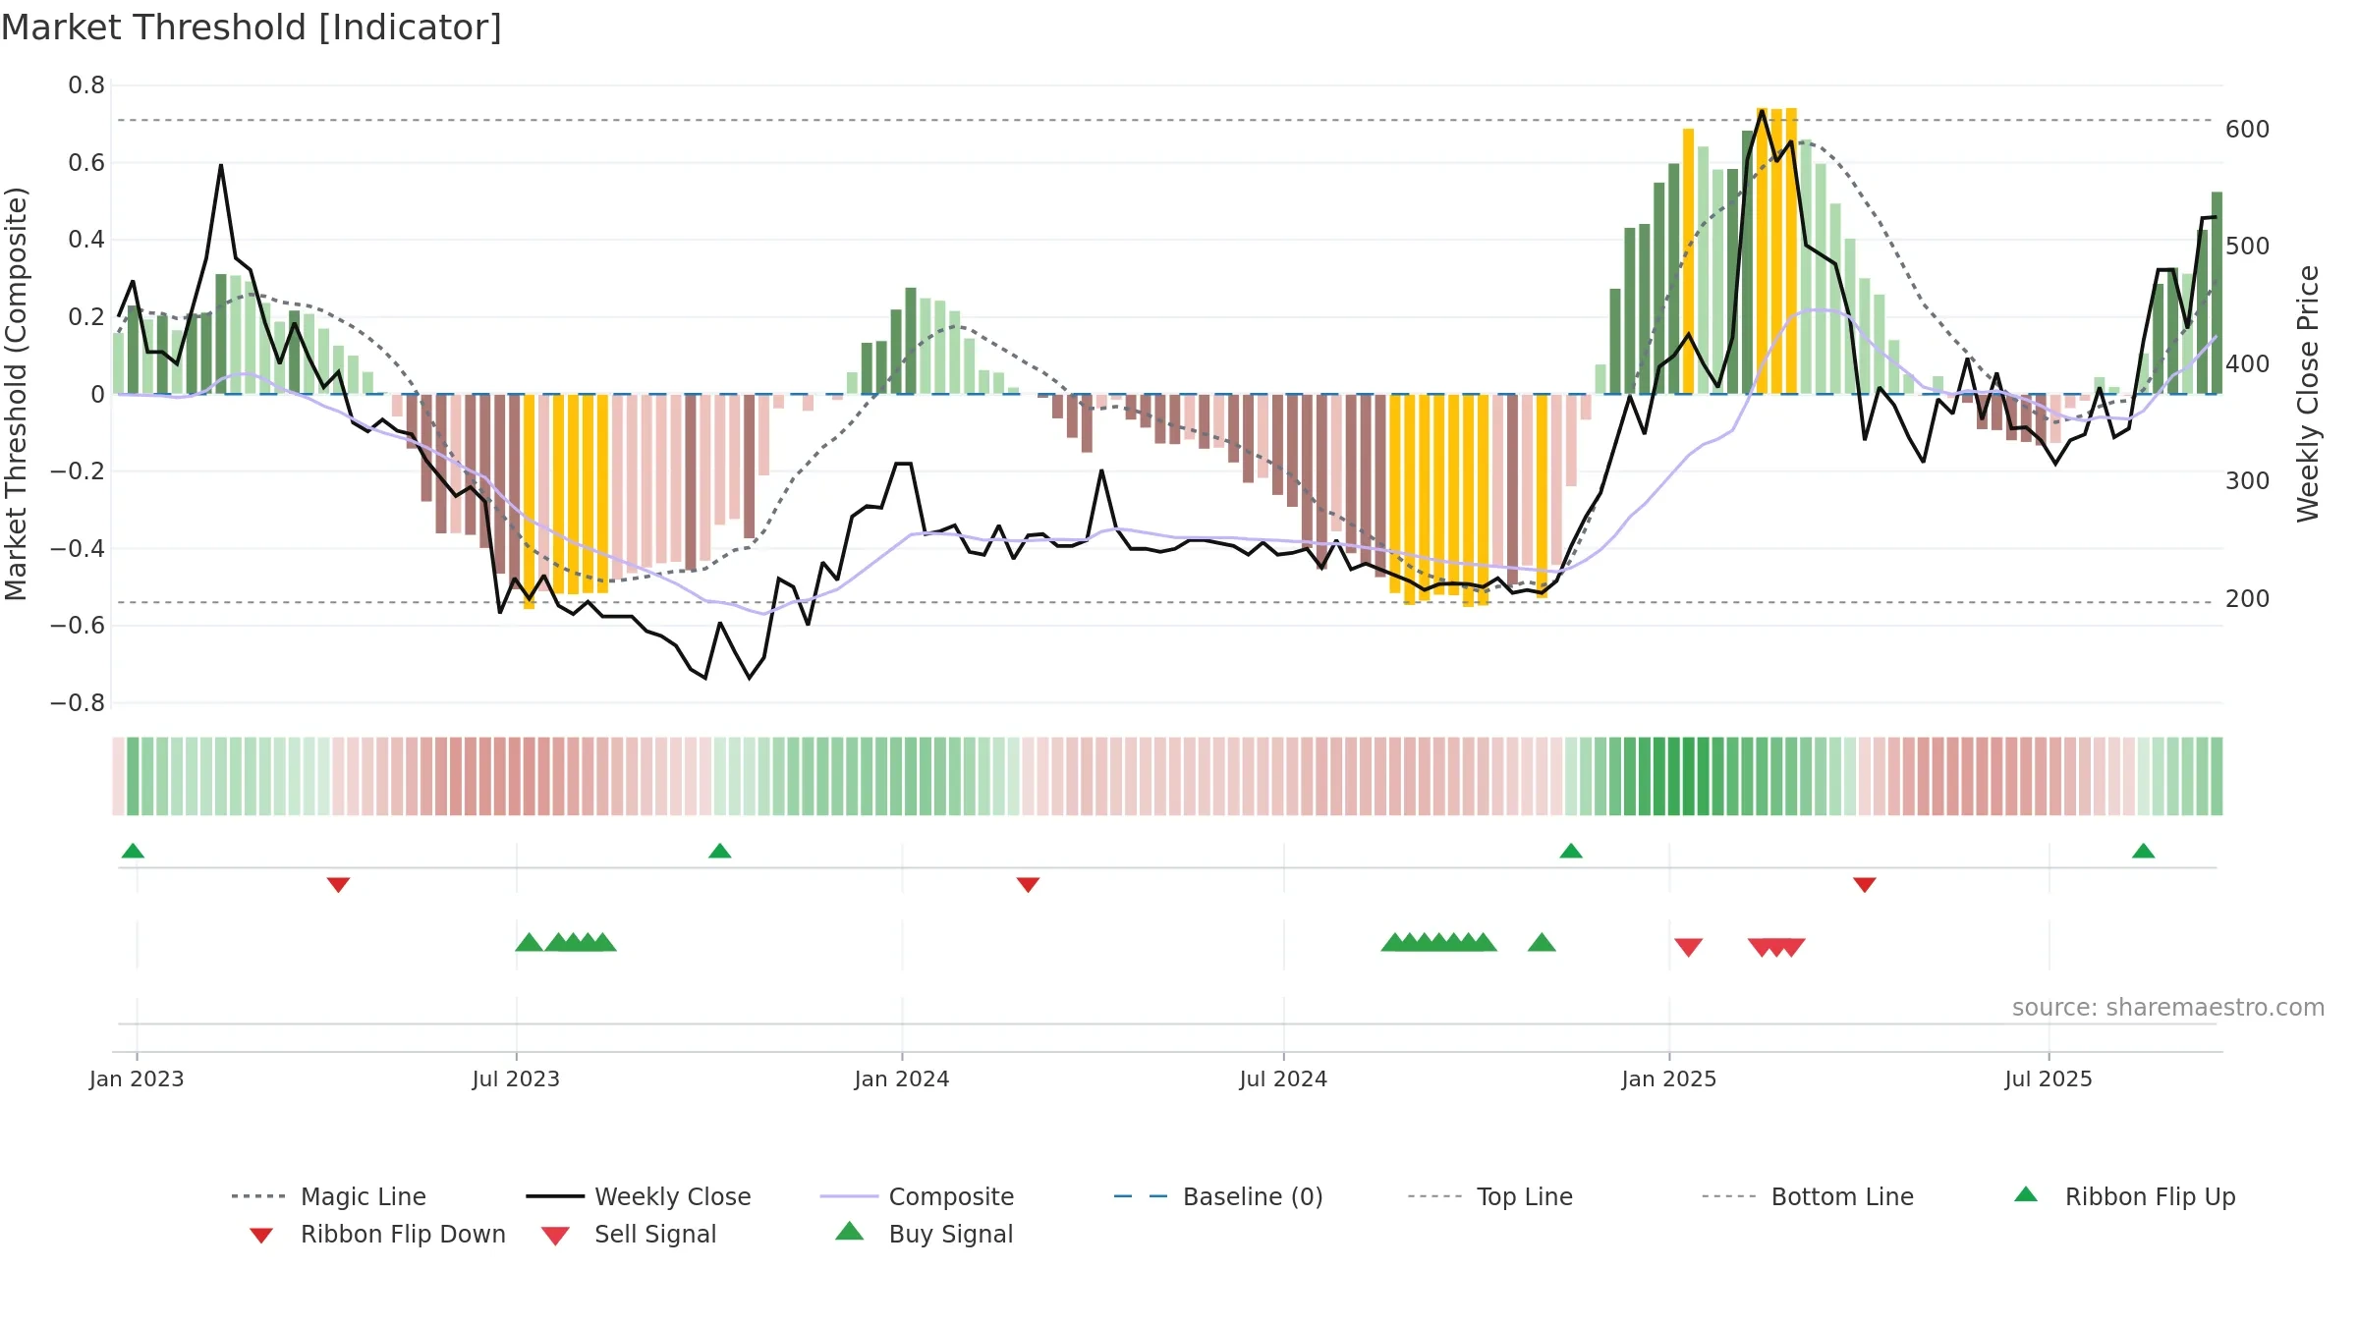Click the 'Weekly Close Price' axis title
The width and height of the screenshot is (2358, 1326).
[2308, 394]
